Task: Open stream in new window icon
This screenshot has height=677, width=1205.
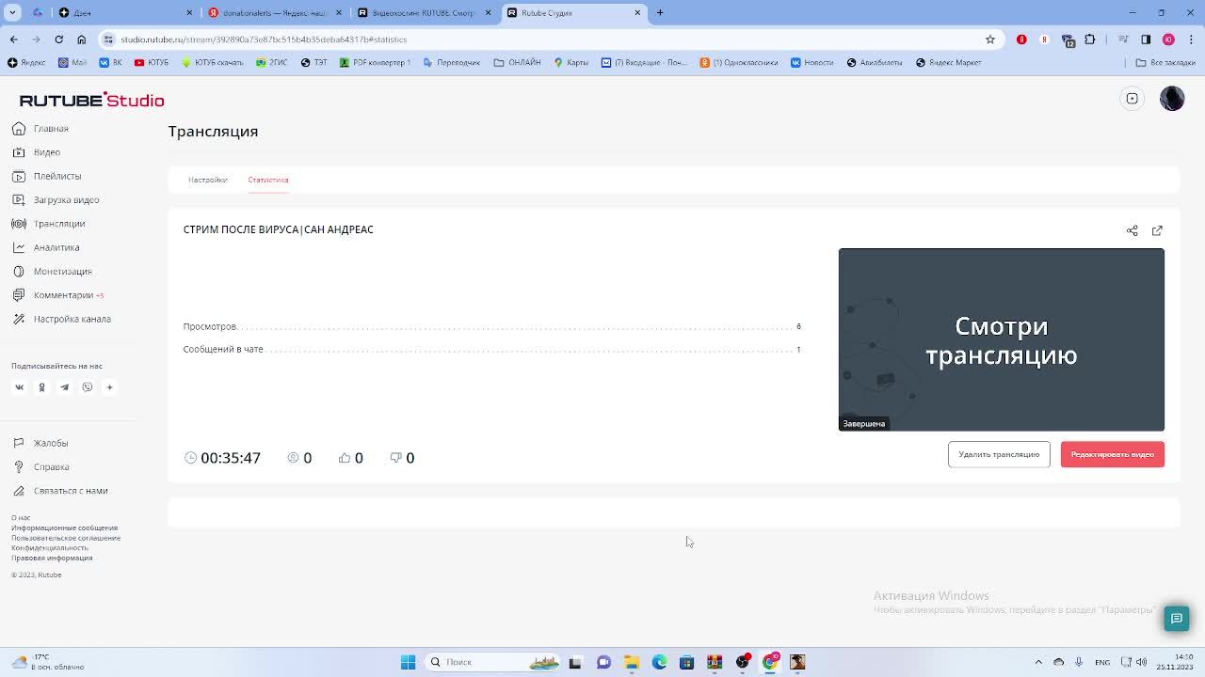Action: coord(1157,230)
